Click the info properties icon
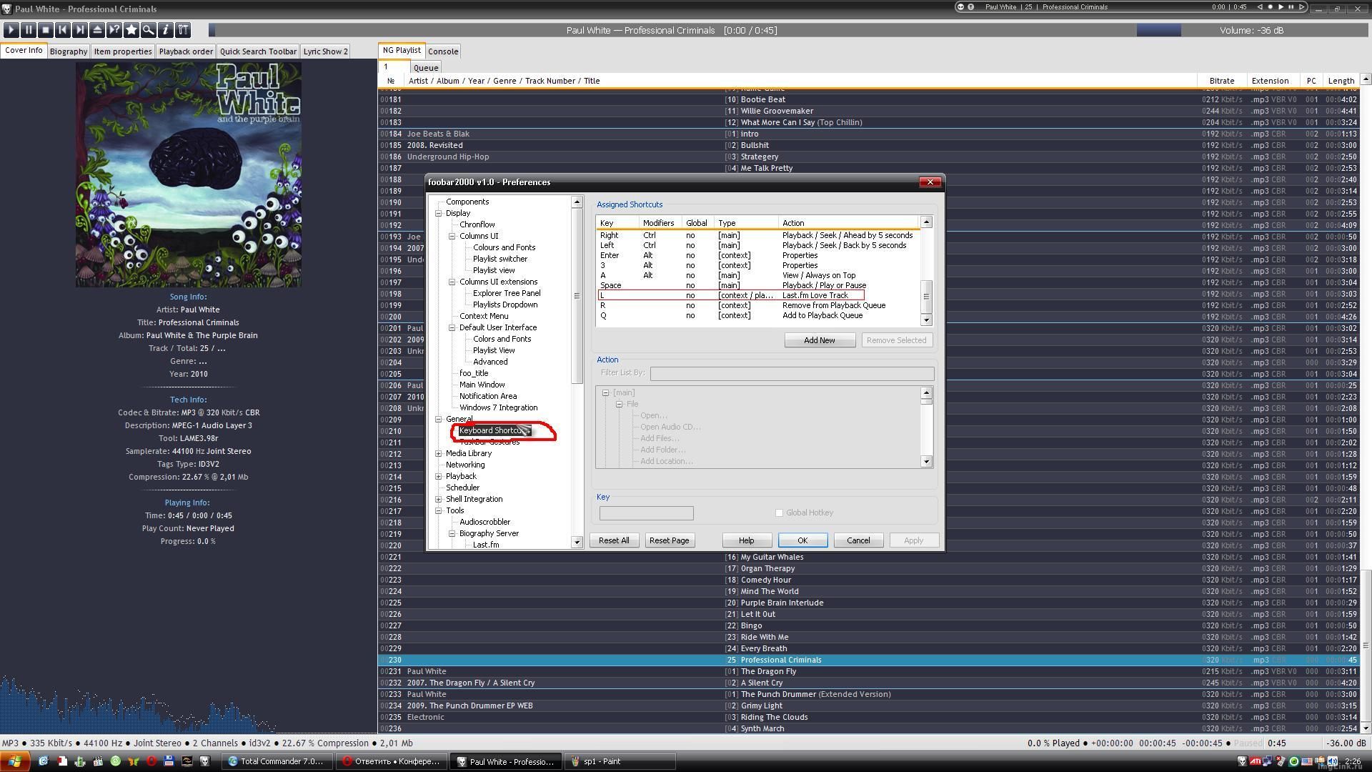Viewport: 1372px width, 772px height. (166, 30)
